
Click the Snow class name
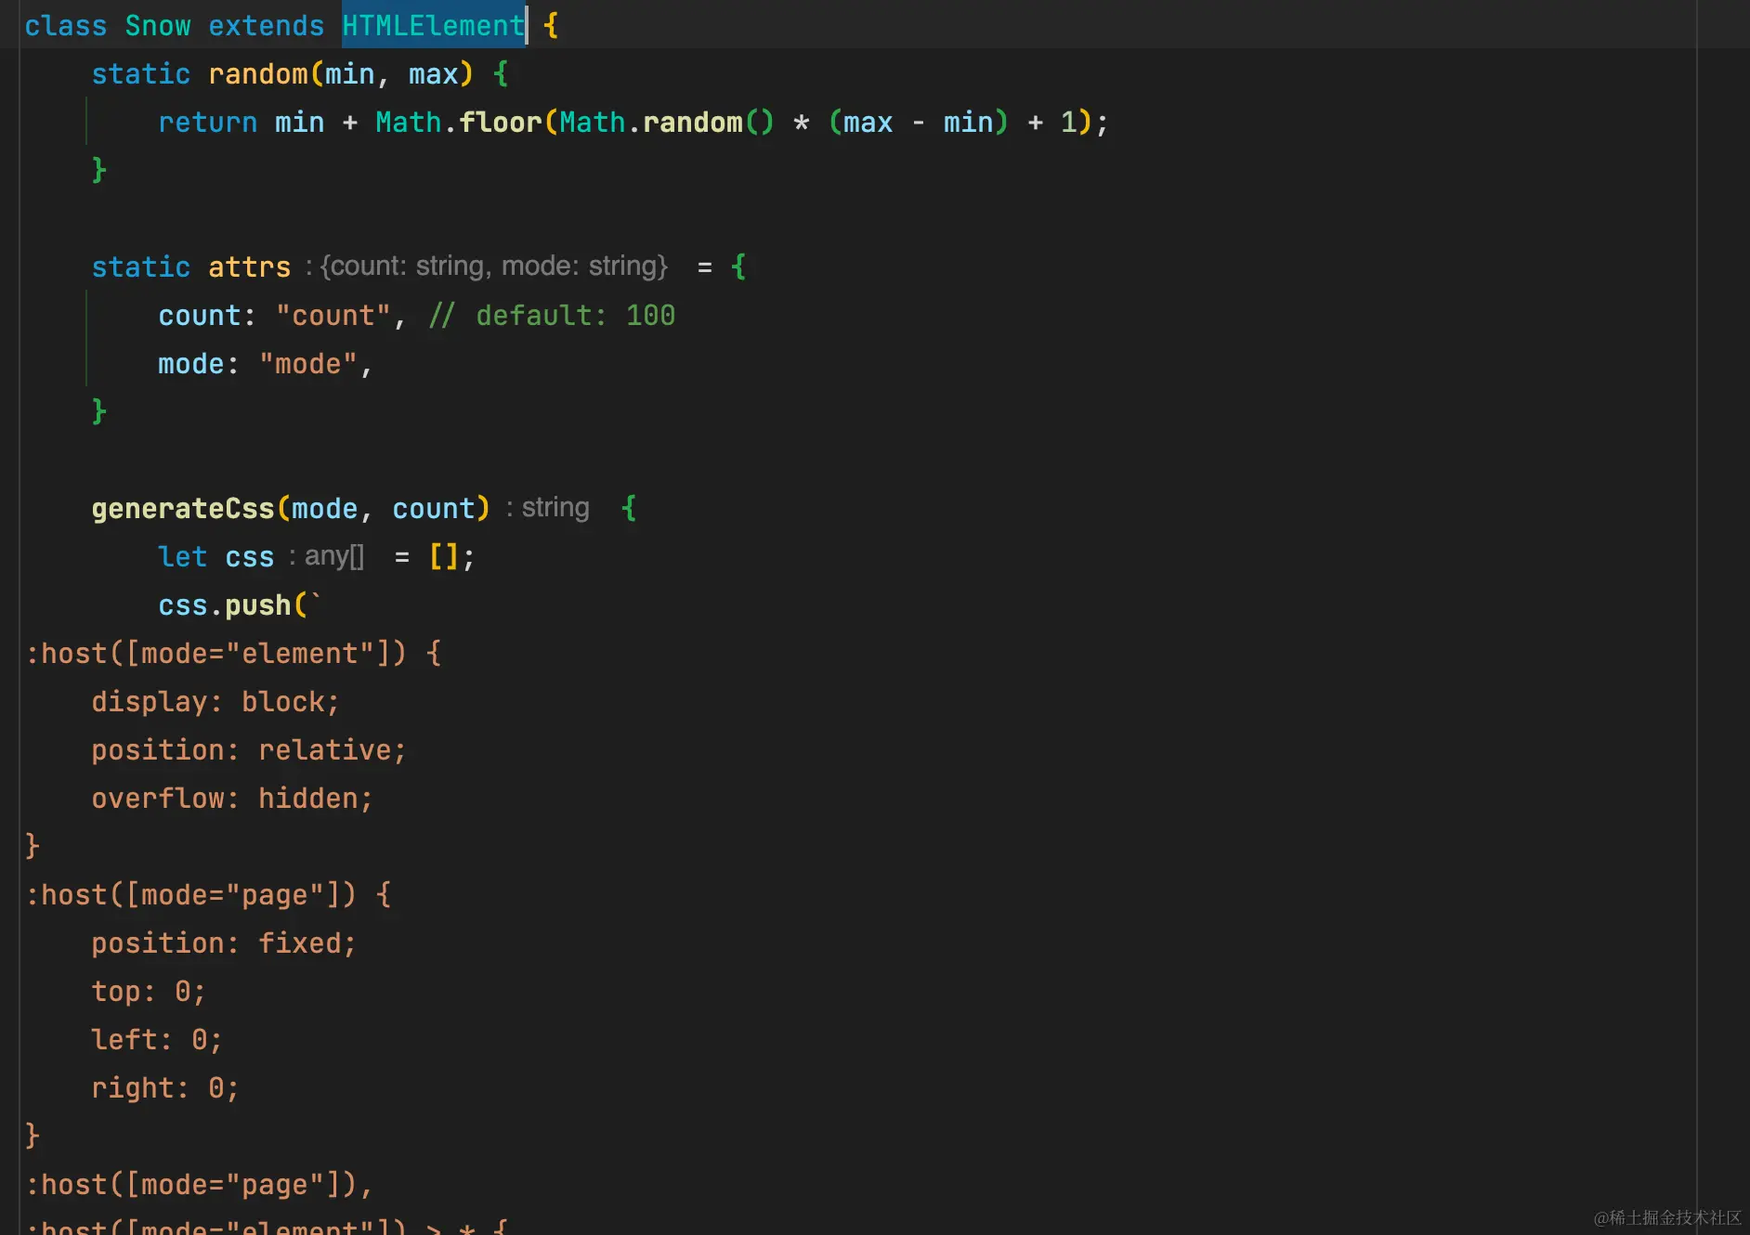tap(158, 25)
